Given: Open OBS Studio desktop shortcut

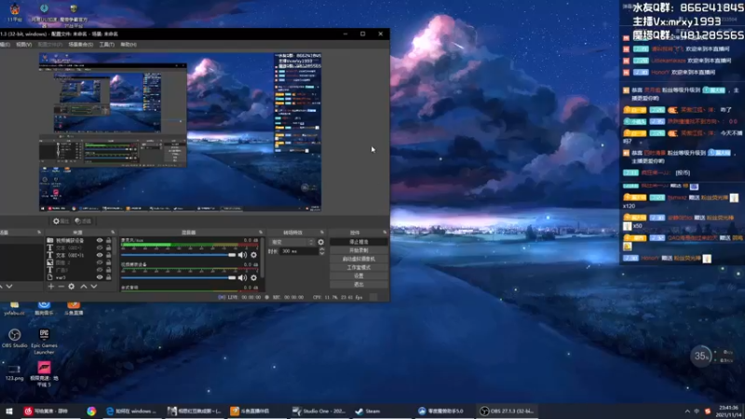Looking at the screenshot, I should pyautogui.click(x=14, y=338).
